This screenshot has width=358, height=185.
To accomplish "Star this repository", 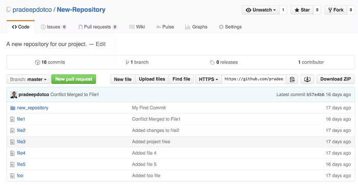I will coord(302,10).
